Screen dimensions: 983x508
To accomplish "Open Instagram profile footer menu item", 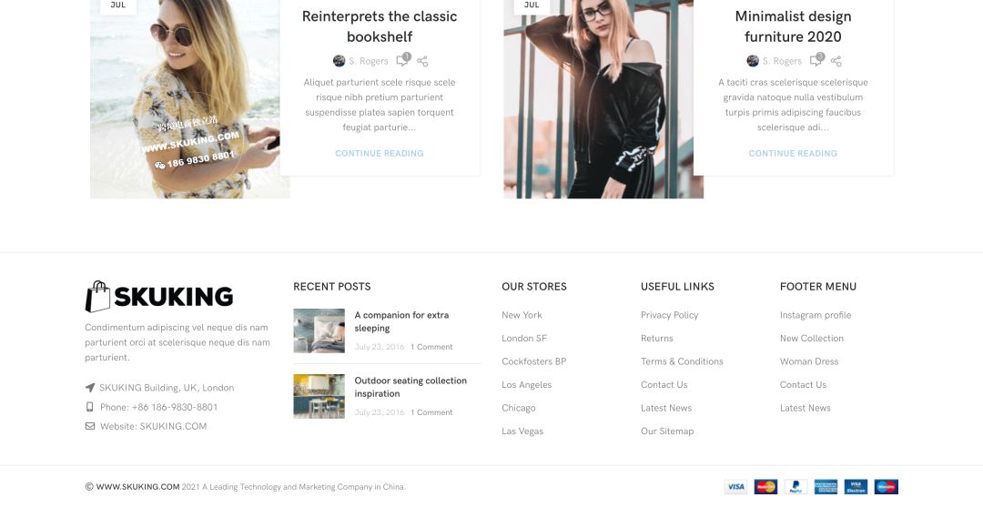I will pyautogui.click(x=816, y=315).
